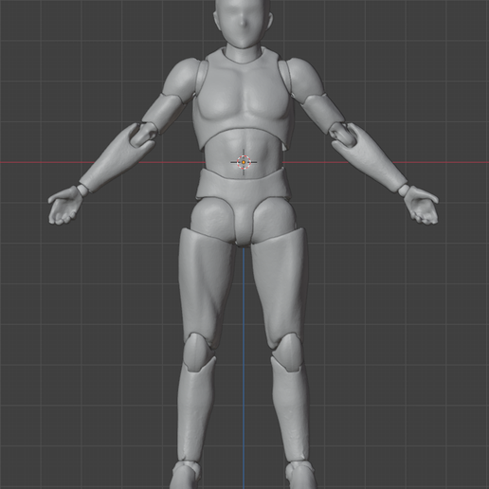Select the shin on the screen's right side

[x=291, y=410]
